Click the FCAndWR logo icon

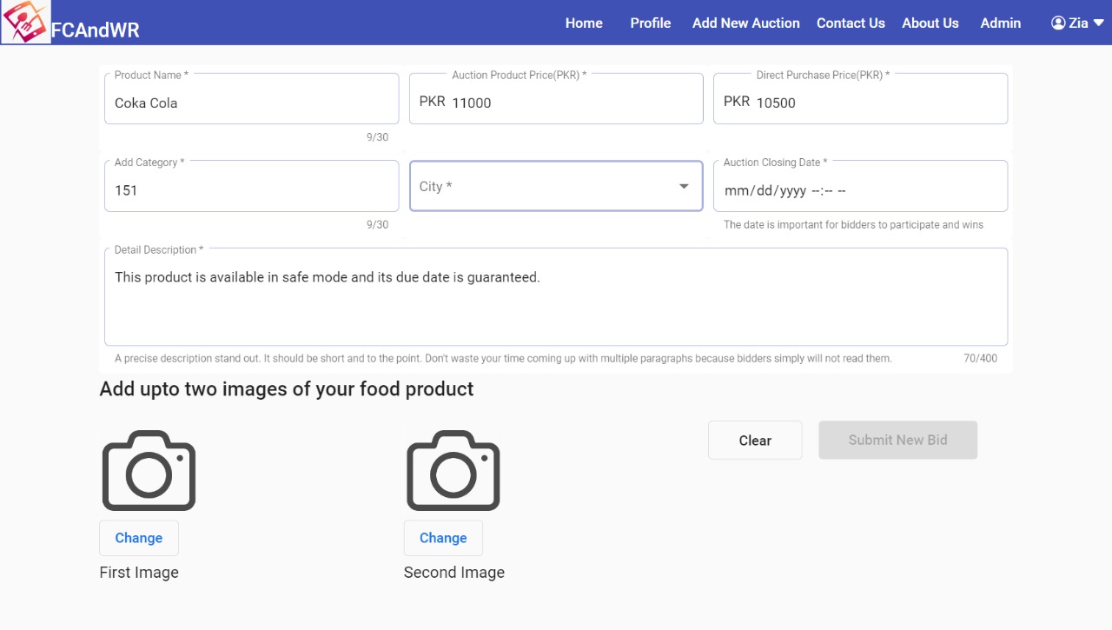point(26,23)
